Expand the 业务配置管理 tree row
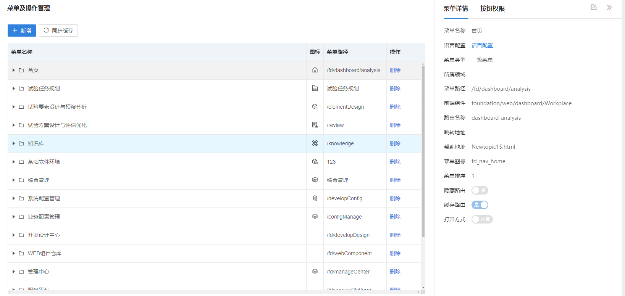 pos(14,217)
